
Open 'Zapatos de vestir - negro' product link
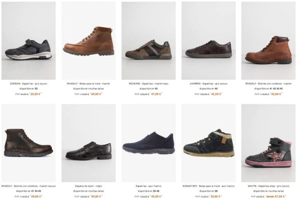click(x=88, y=186)
